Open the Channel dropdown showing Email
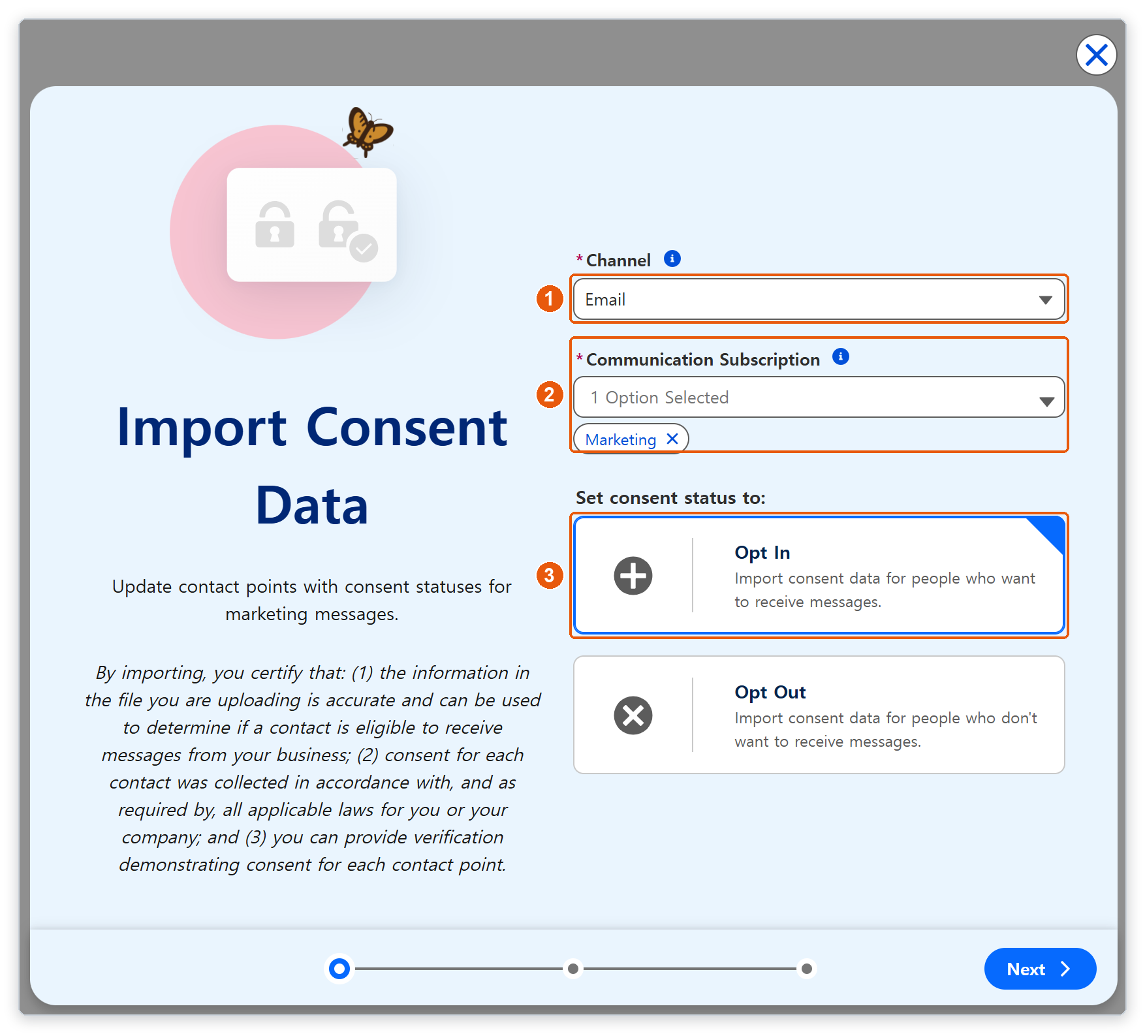The height and width of the screenshot is (1034, 1145). tap(819, 300)
